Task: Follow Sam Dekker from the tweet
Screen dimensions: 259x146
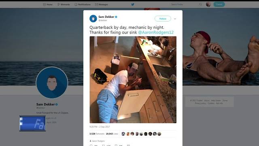Action: 163,19
